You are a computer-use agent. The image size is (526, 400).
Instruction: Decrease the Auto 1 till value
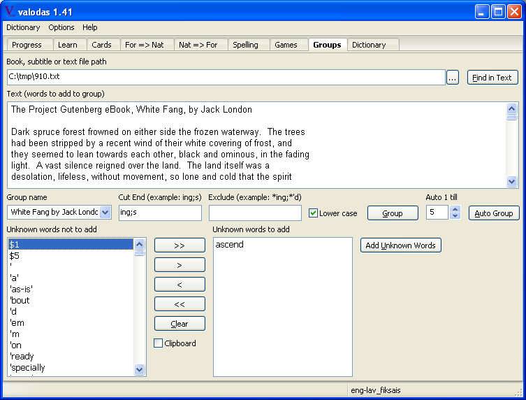(455, 216)
